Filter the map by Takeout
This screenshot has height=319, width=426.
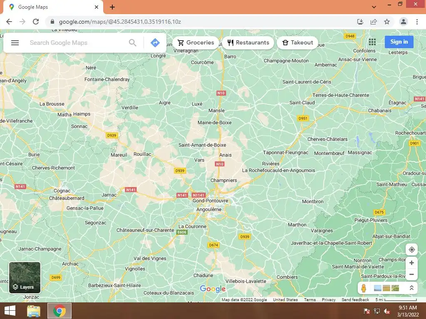point(297,43)
